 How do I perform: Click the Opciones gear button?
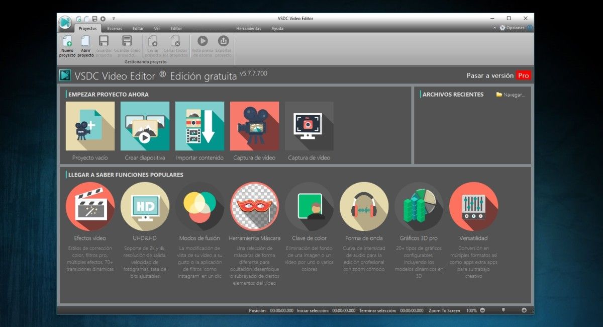[512, 28]
